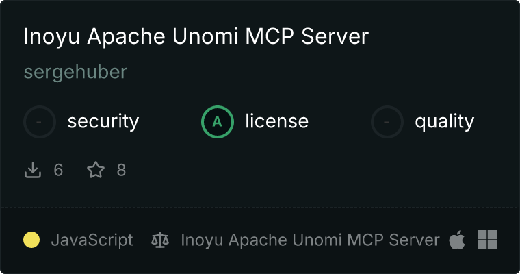Click the Apple platform icon
Screen dimensions: 520x274
[x=457, y=240]
